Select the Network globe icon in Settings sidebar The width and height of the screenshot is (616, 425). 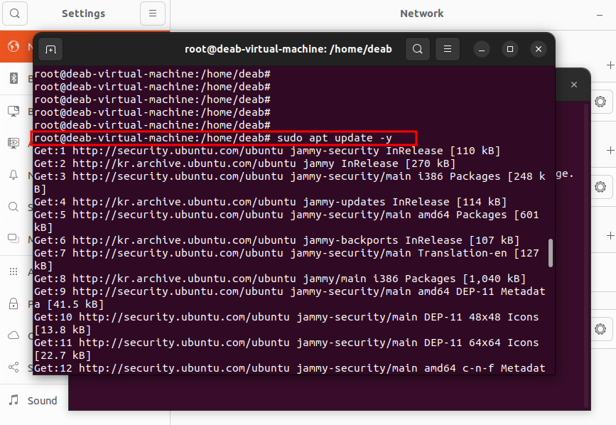(x=13, y=46)
